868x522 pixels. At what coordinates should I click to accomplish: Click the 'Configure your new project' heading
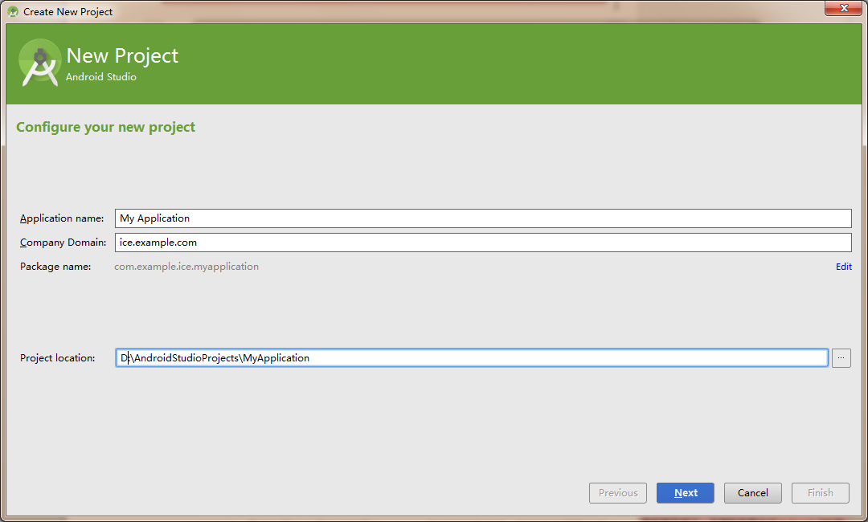click(x=106, y=127)
